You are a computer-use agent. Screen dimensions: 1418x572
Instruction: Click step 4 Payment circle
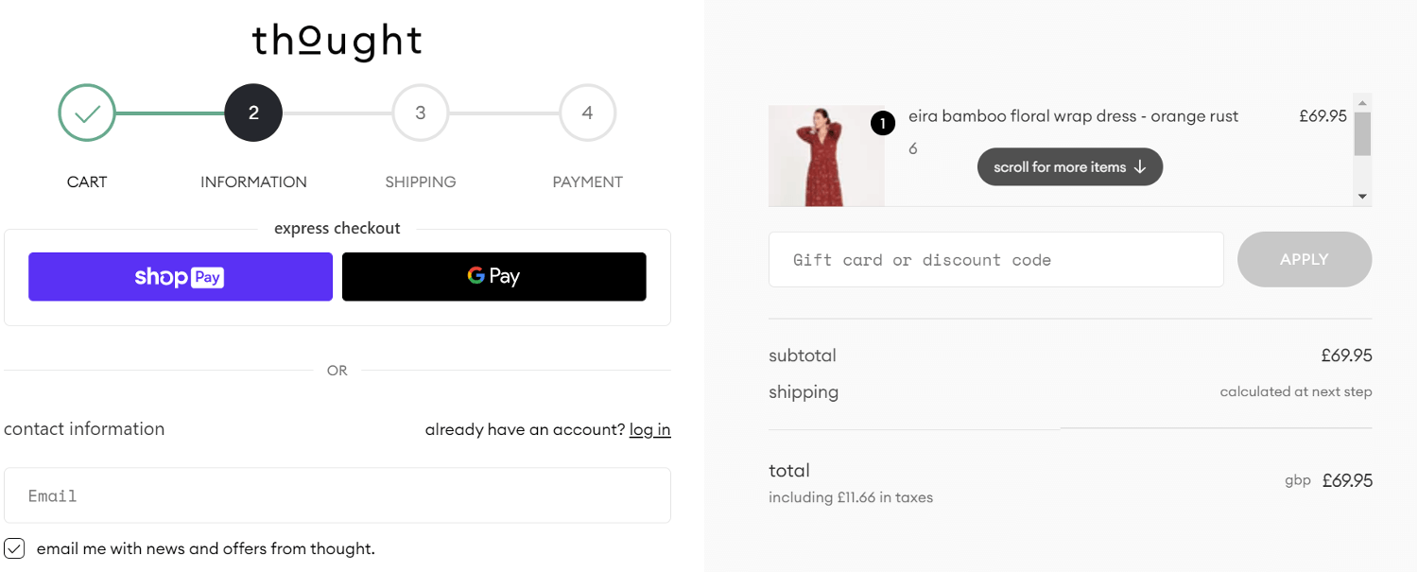coord(587,112)
